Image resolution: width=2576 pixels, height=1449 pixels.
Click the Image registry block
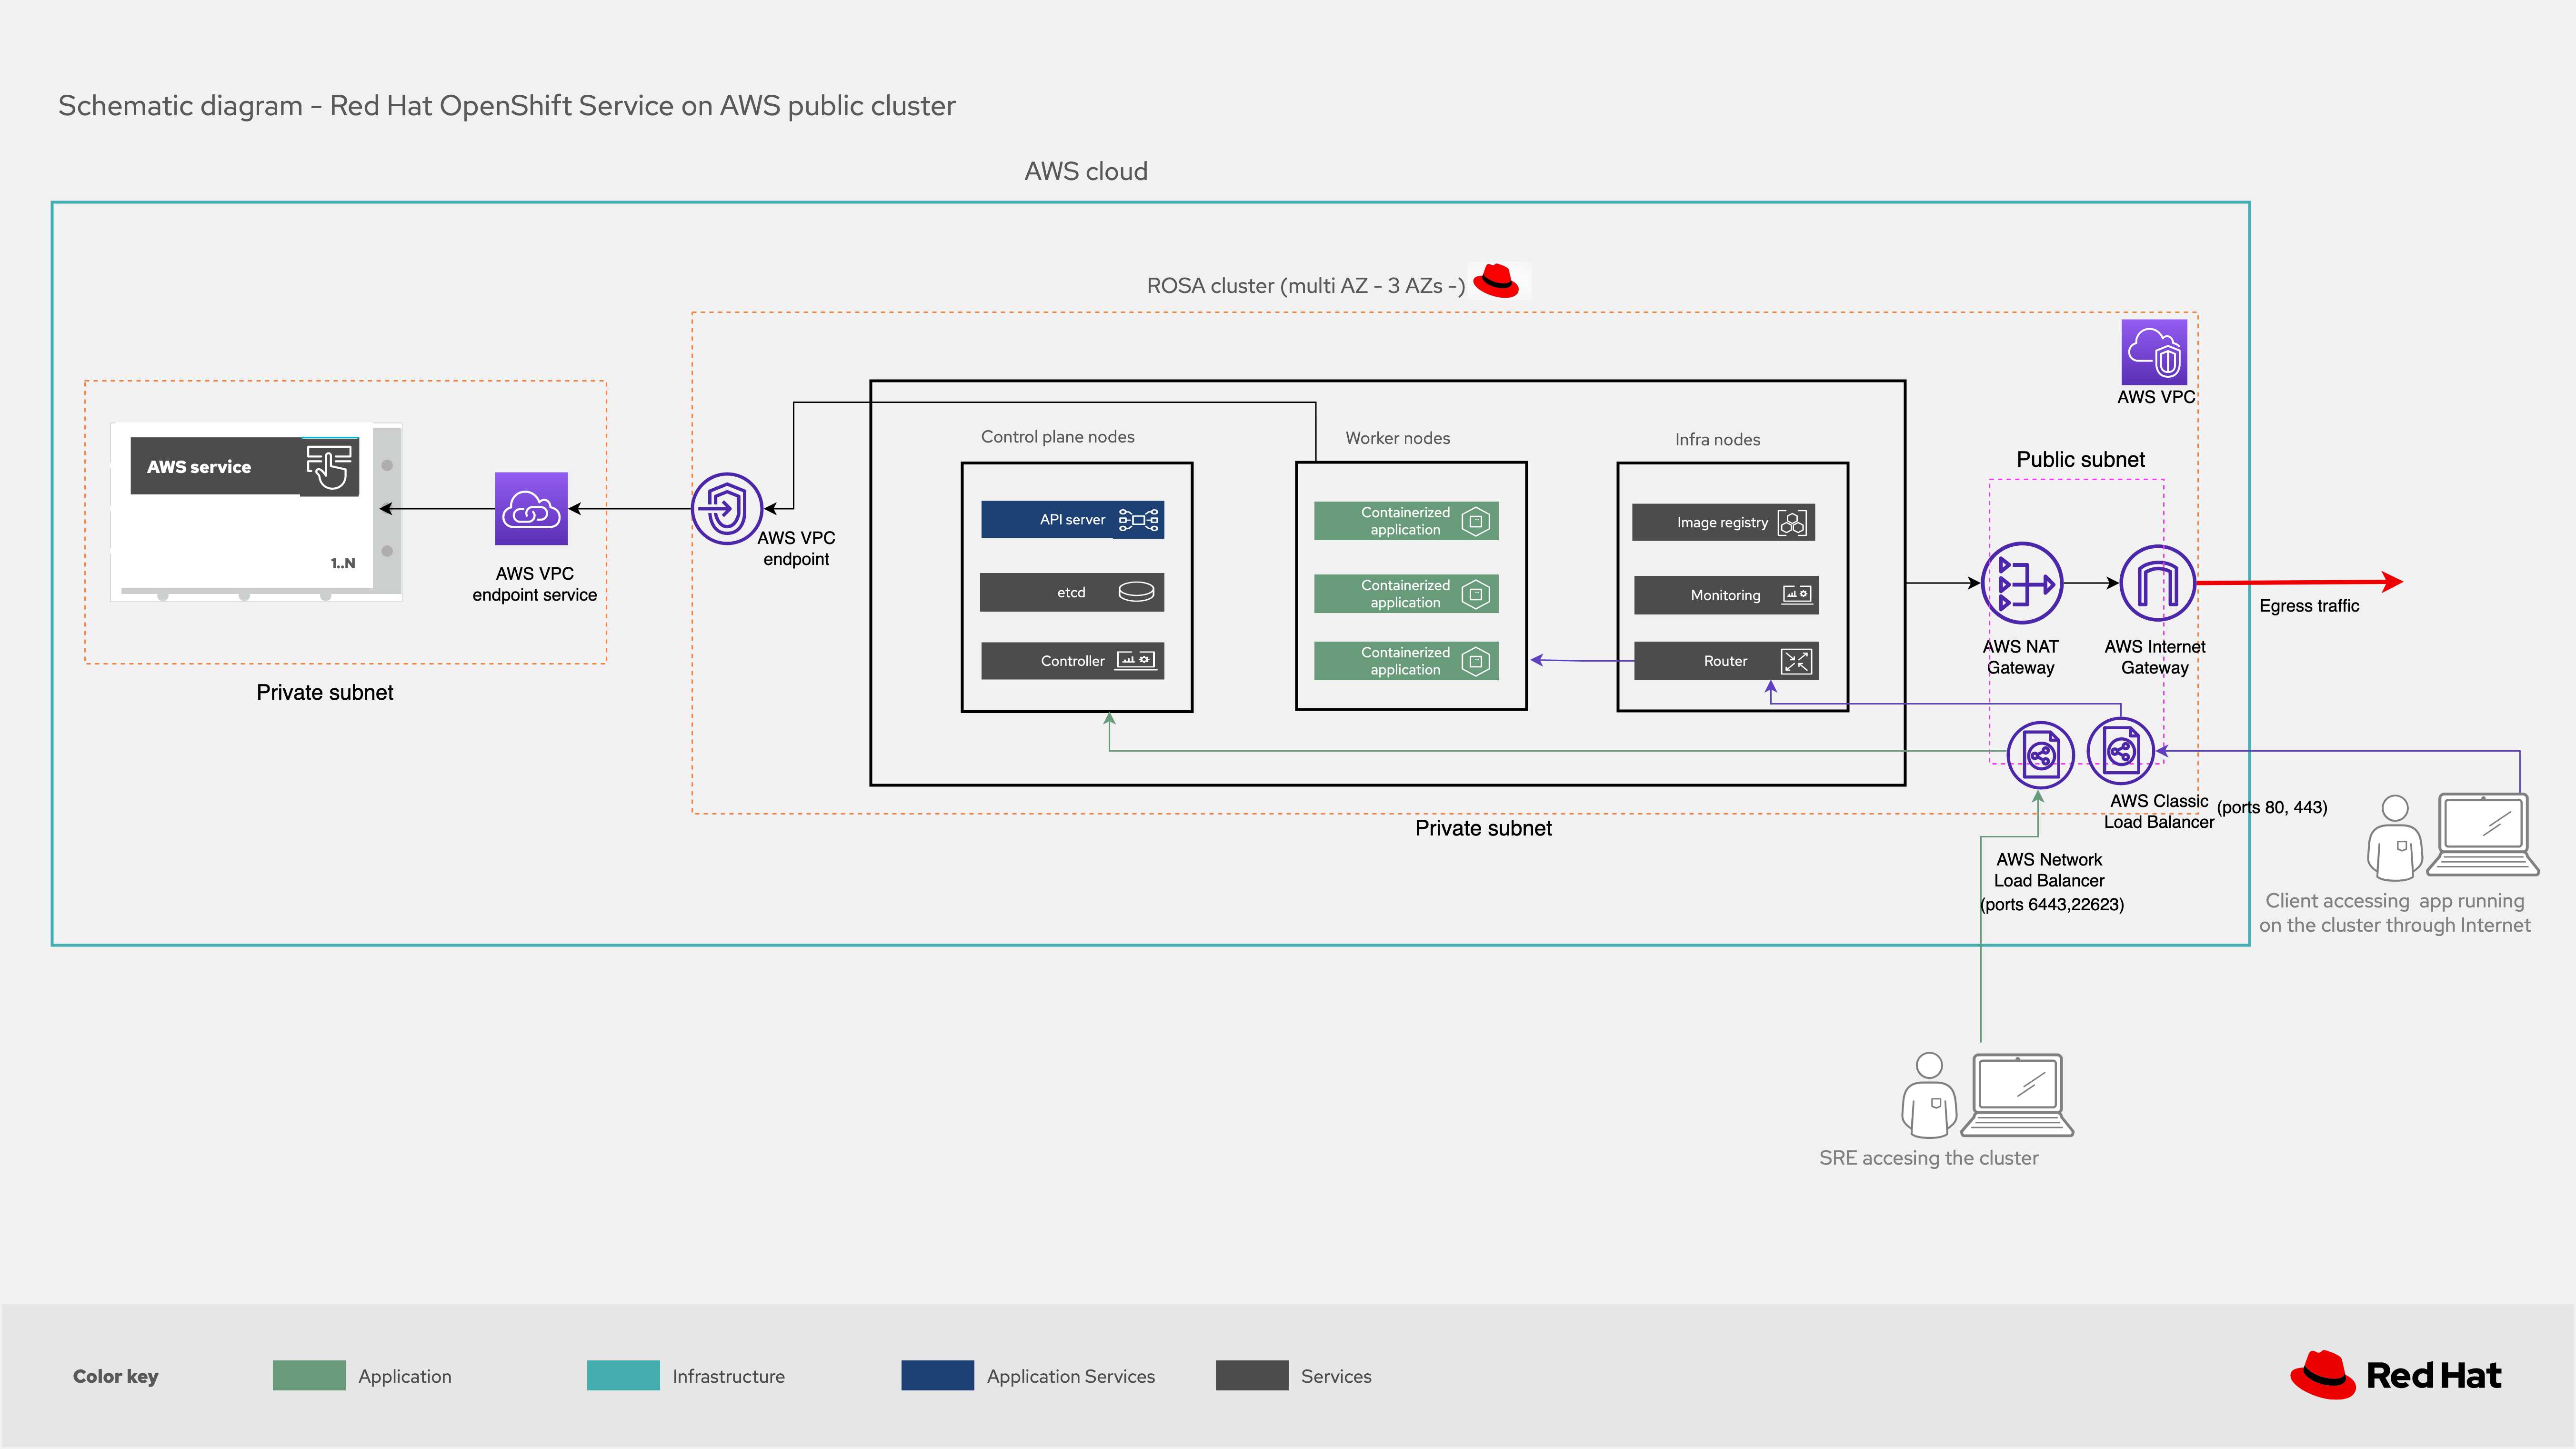1723,523
